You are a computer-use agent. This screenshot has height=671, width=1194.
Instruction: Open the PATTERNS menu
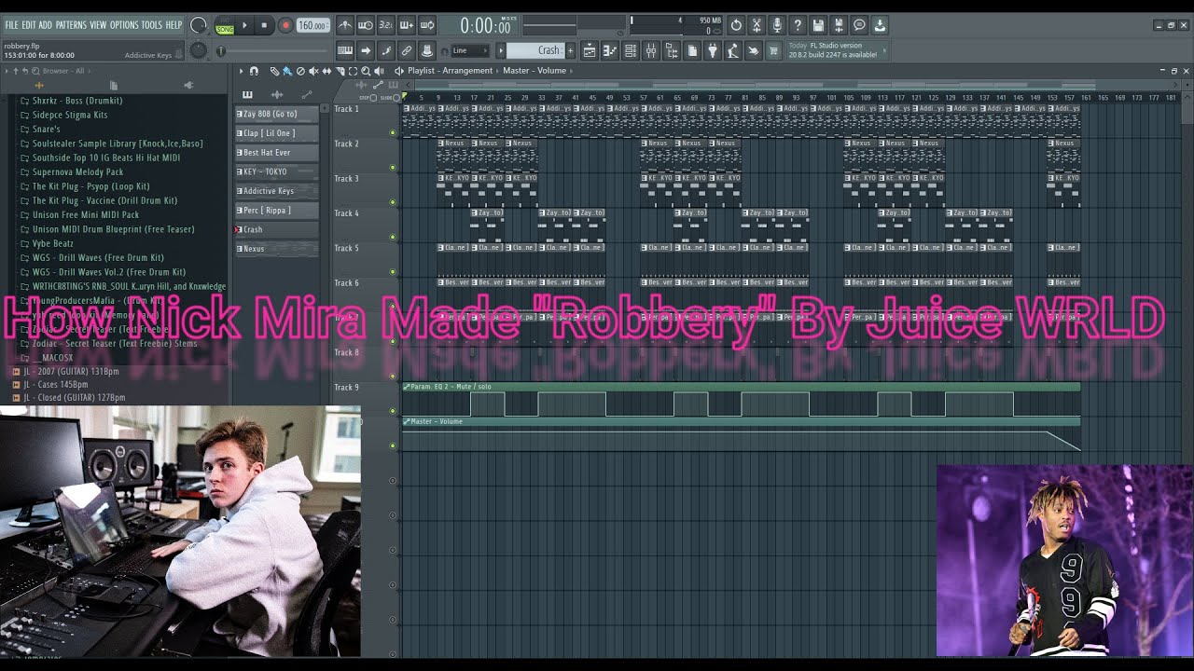[71, 25]
